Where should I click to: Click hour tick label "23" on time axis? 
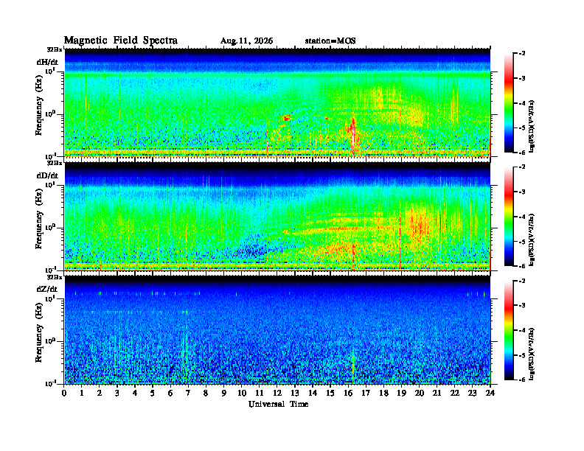click(472, 394)
